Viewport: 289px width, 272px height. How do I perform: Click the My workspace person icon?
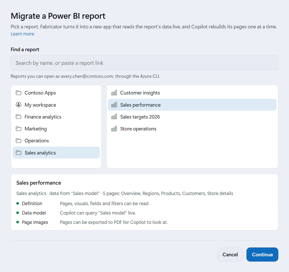(19, 105)
